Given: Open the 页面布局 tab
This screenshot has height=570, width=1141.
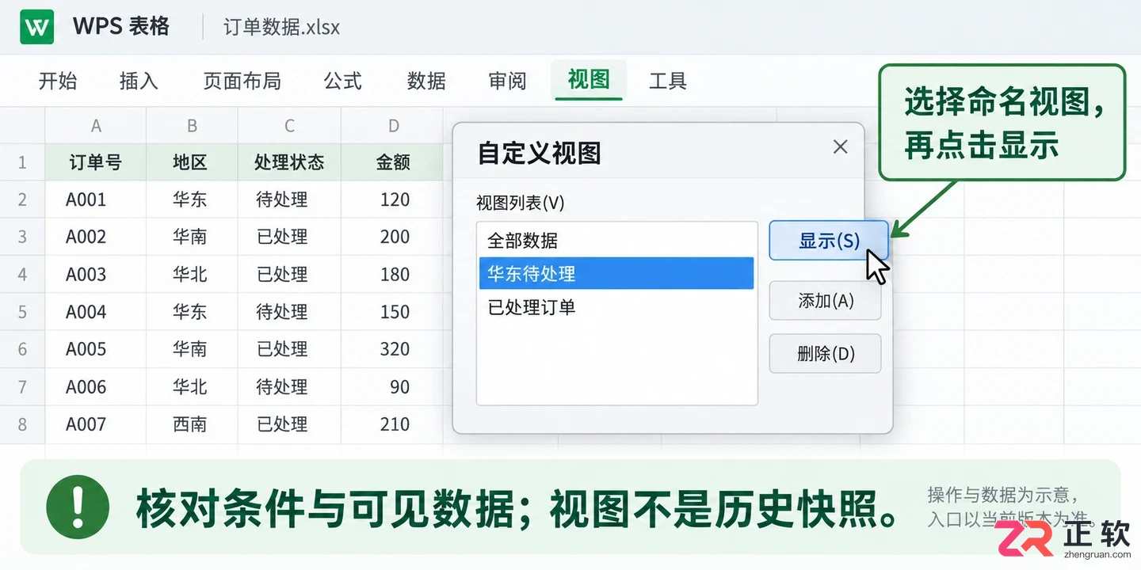Looking at the screenshot, I should click(242, 81).
